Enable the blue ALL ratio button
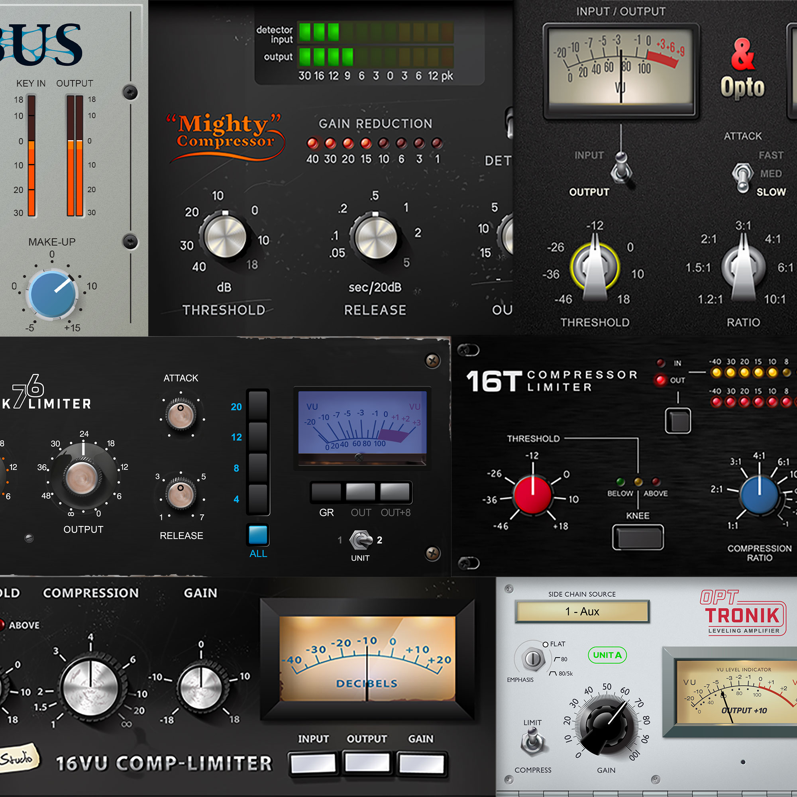Image resolution: width=797 pixels, height=797 pixels. tap(258, 535)
